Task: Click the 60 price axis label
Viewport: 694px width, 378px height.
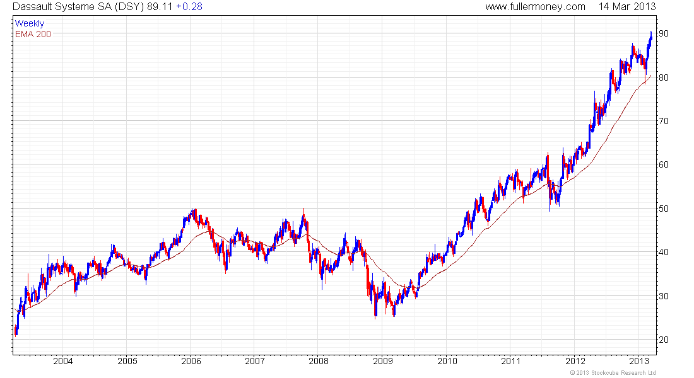Action: pos(664,165)
